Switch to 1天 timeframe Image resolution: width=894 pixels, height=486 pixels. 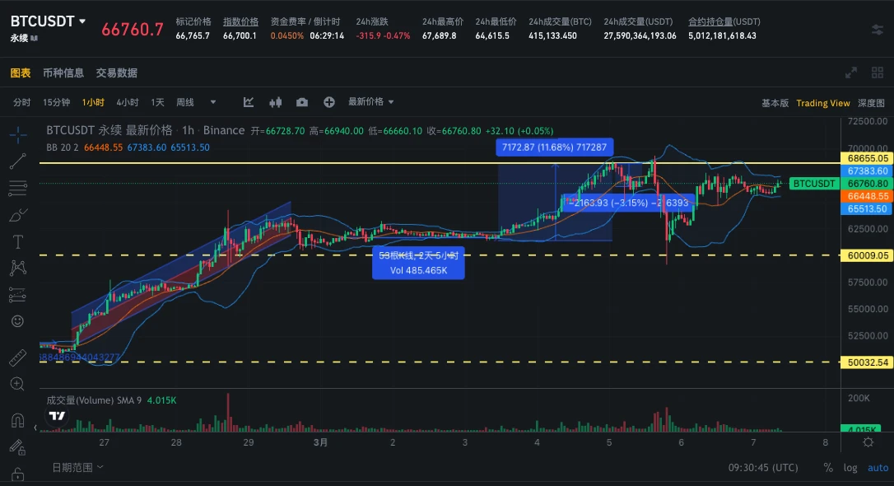point(157,102)
